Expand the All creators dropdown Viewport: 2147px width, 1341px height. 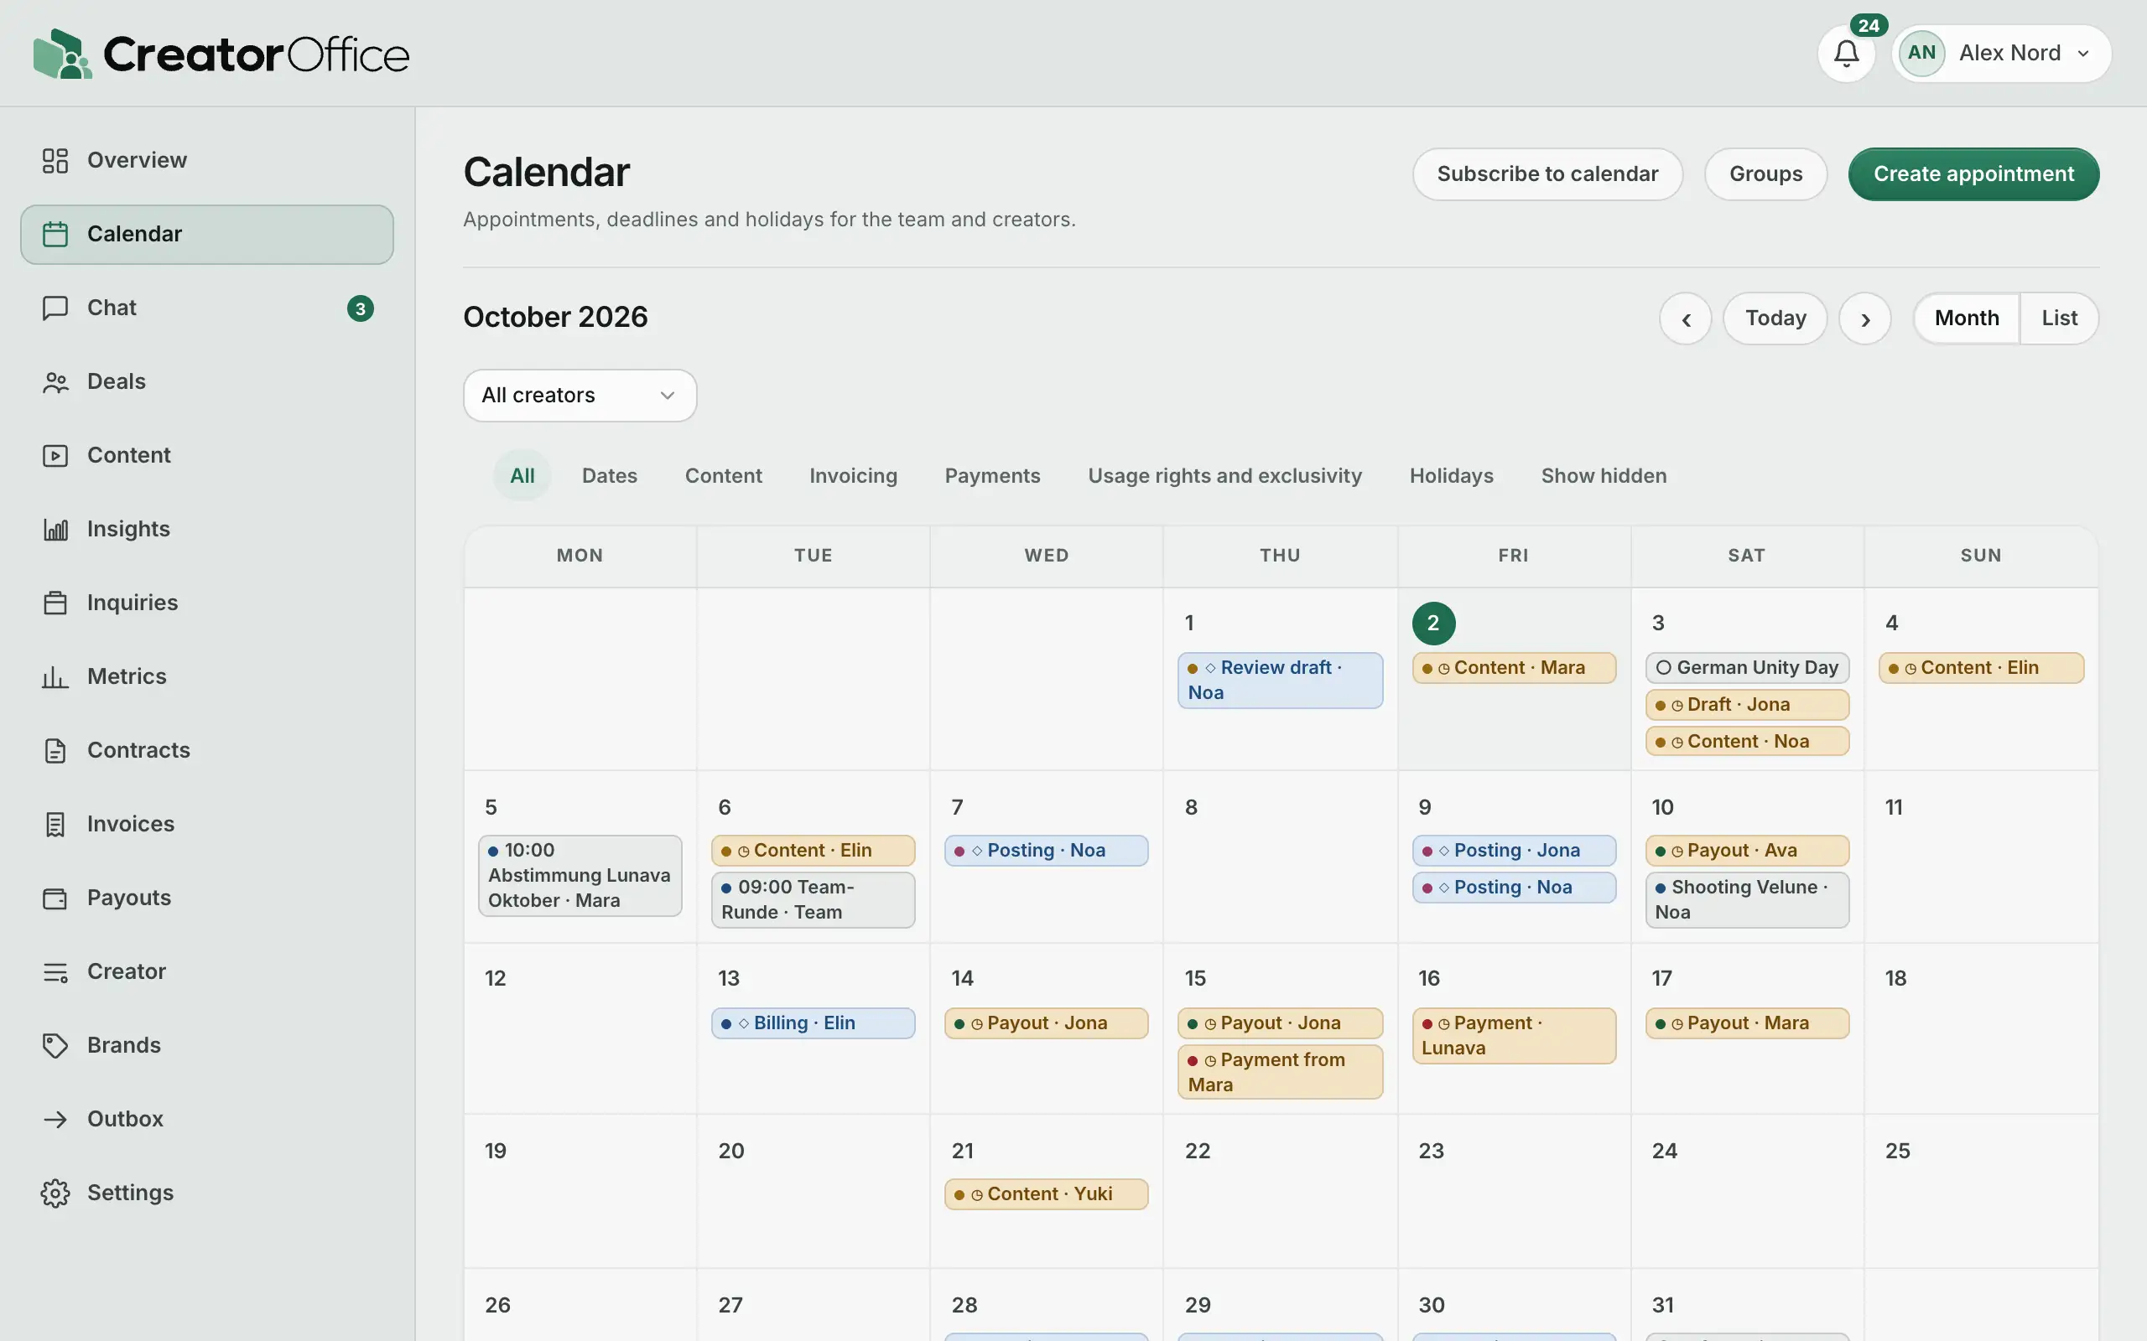click(580, 396)
